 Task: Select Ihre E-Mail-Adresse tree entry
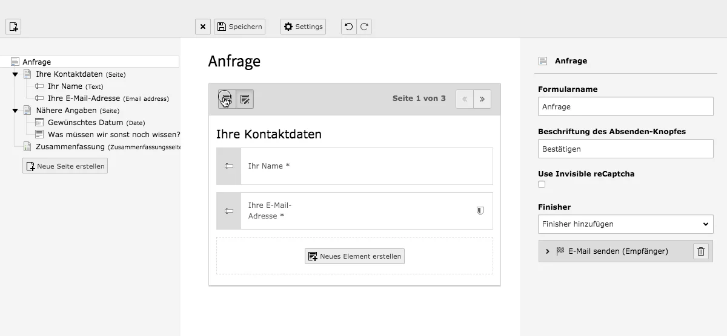point(108,99)
